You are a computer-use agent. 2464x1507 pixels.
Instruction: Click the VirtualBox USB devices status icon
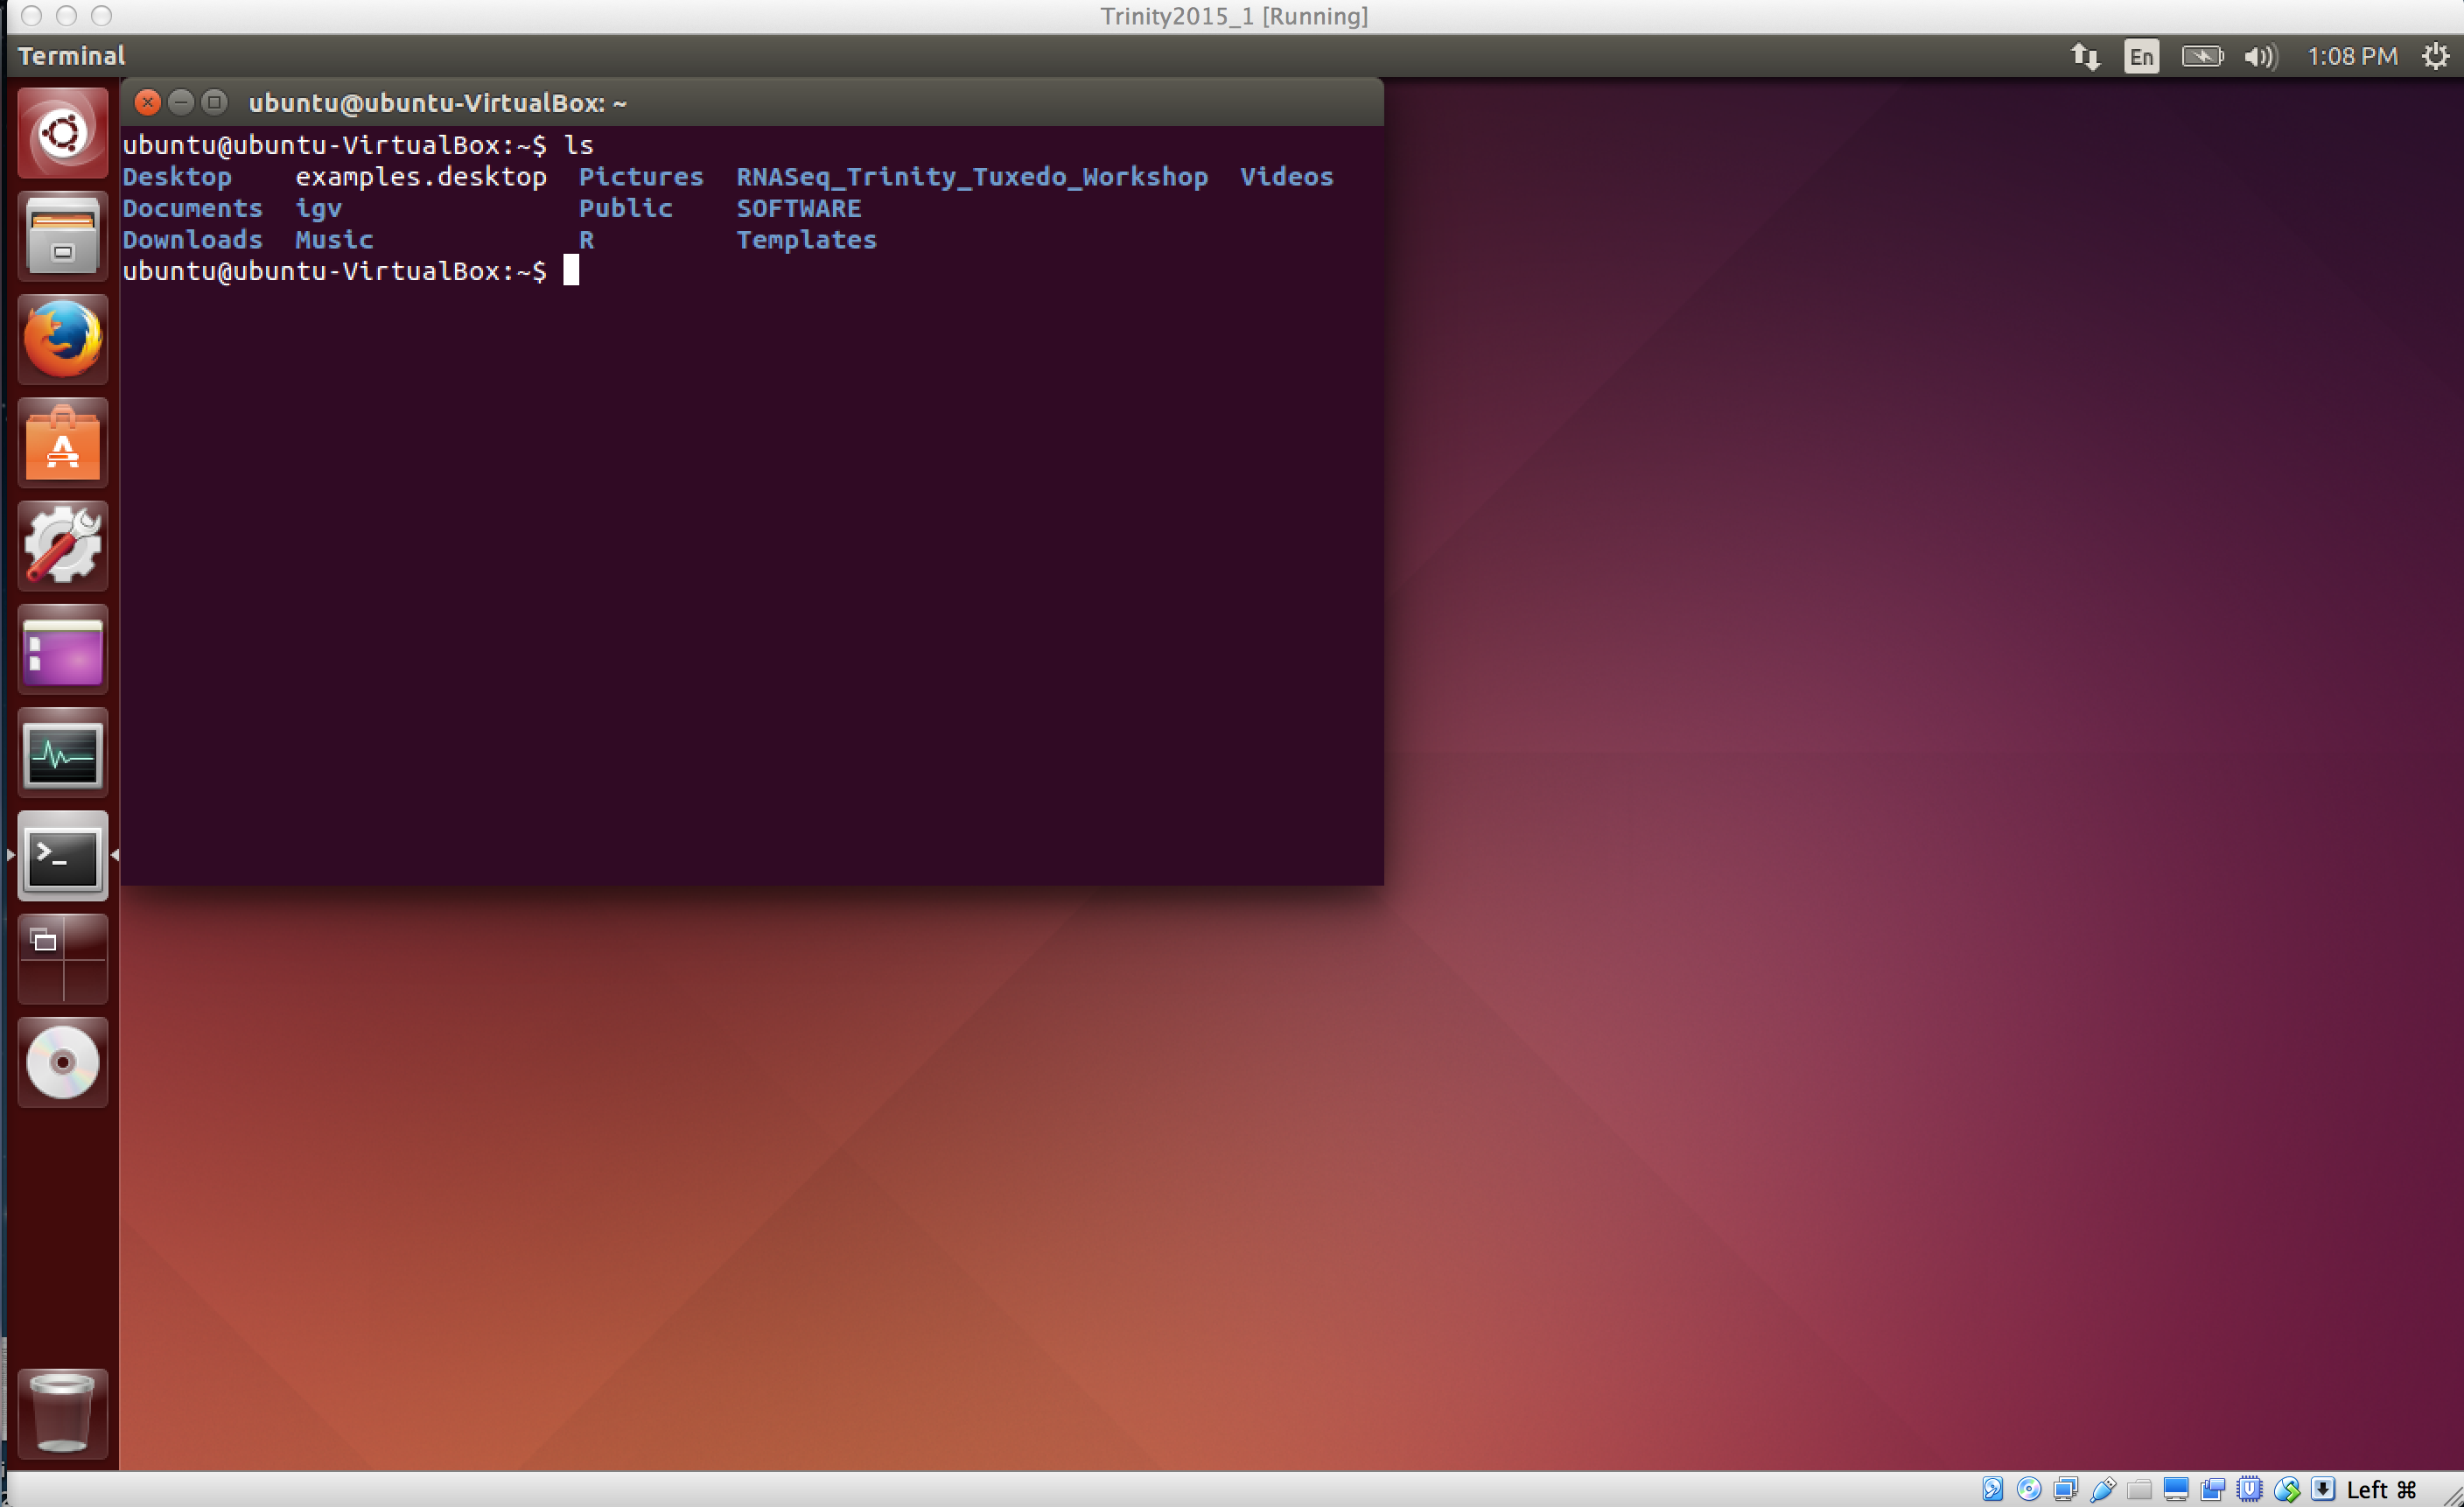point(2103,1489)
